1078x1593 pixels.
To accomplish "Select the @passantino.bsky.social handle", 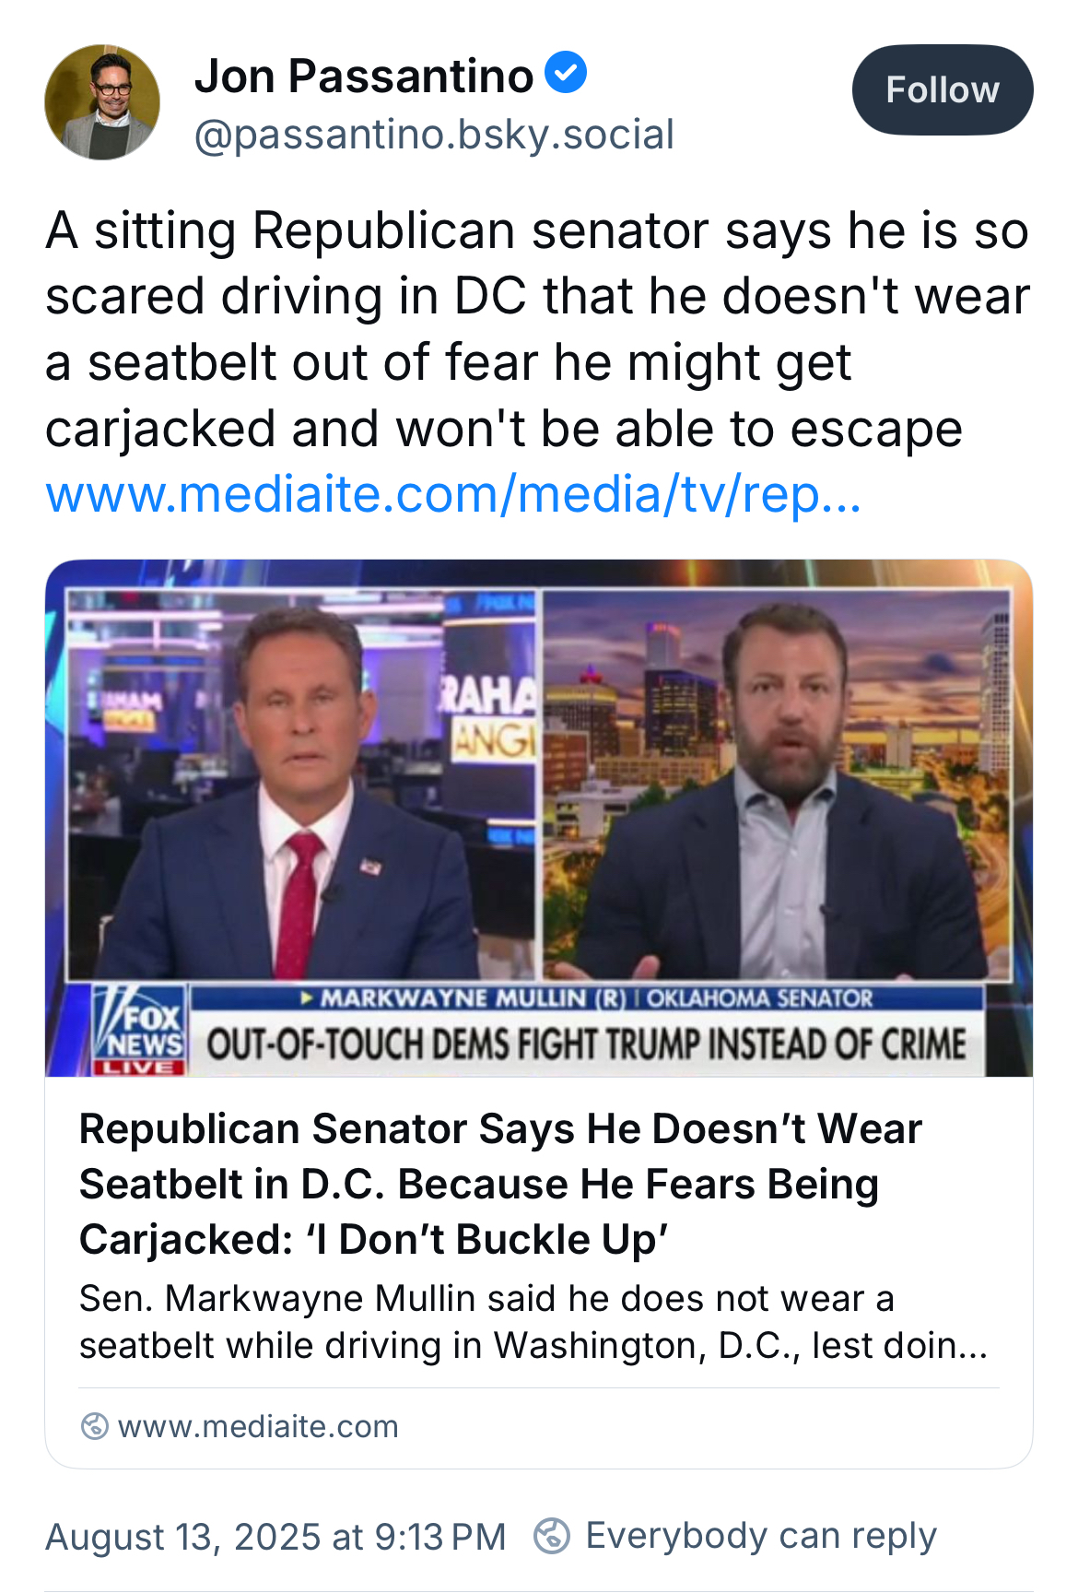I will tap(434, 135).
